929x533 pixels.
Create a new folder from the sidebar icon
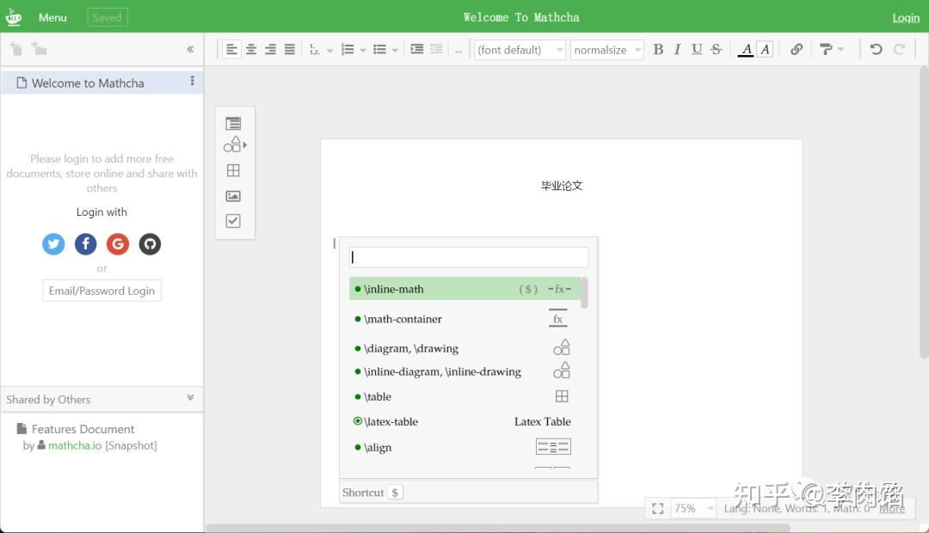39,48
